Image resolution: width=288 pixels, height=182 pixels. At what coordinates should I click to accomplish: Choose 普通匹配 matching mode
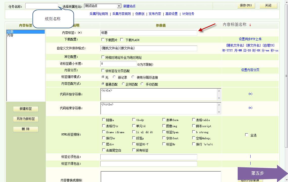tap(103, 84)
